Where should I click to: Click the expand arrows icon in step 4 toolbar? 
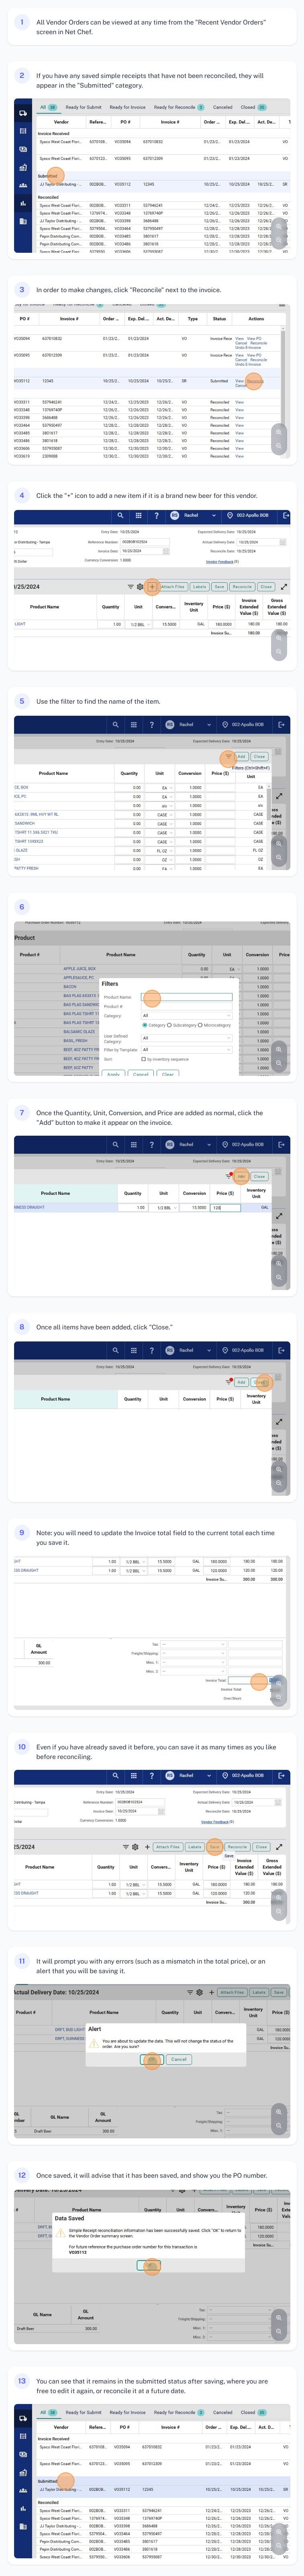(x=284, y=587)
